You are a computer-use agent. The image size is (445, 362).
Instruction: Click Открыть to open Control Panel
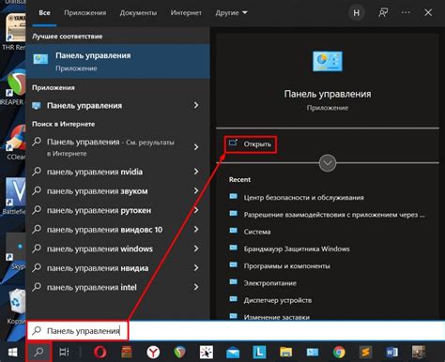[251, 144]
